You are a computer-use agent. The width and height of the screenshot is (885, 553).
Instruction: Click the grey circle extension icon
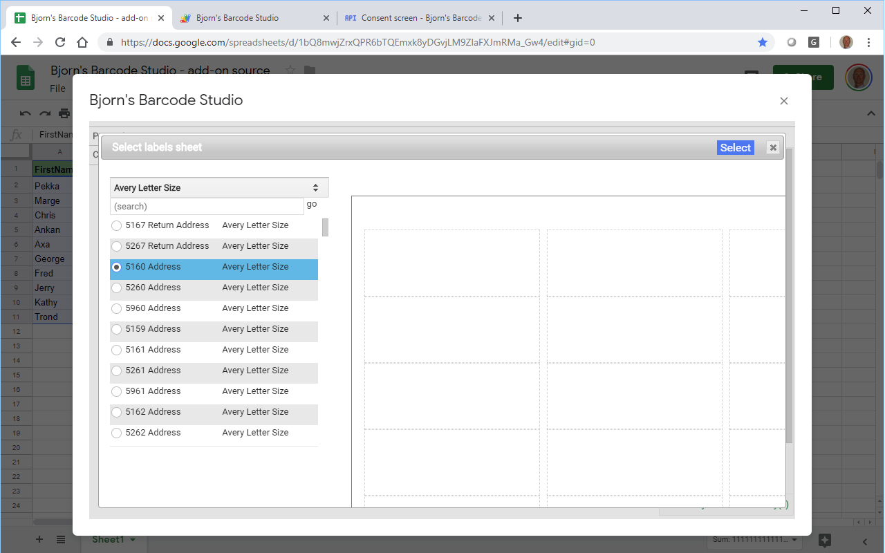[792, 42]
